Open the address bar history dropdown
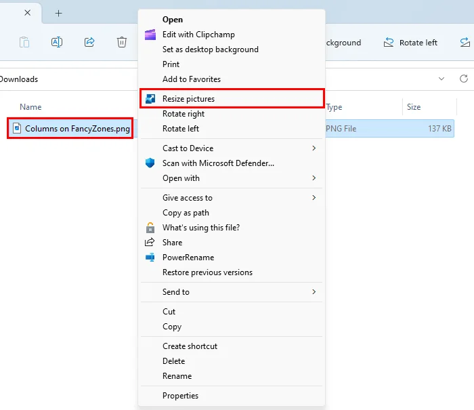 pyautogui.click(x=441, y=79)
